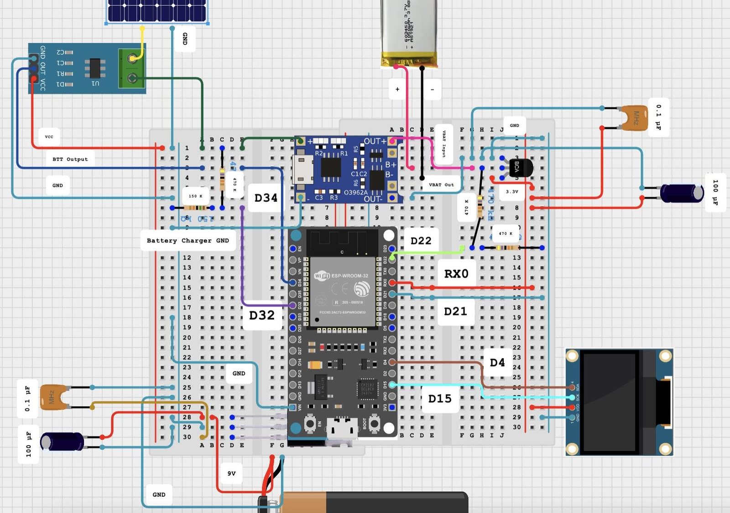Select the 9V label above the battery
Screen dimensions: 730x513
coord(232,474)
